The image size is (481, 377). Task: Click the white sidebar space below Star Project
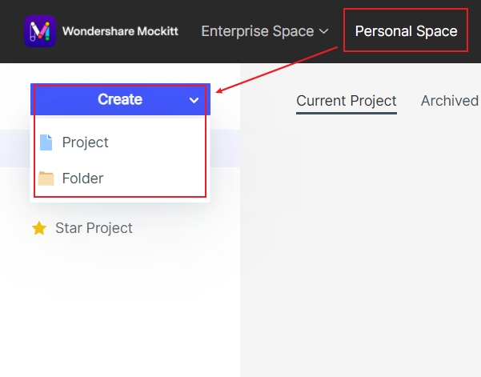tap(120, 312)
